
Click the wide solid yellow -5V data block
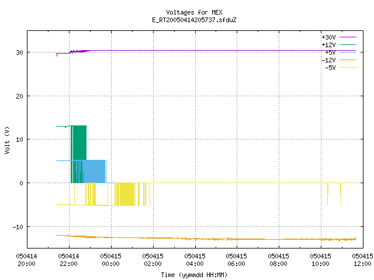pyautogui.click(x=127, y=194)
